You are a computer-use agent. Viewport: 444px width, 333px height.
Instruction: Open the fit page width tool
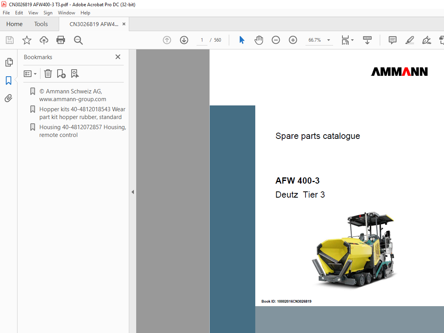click(345, 40)
